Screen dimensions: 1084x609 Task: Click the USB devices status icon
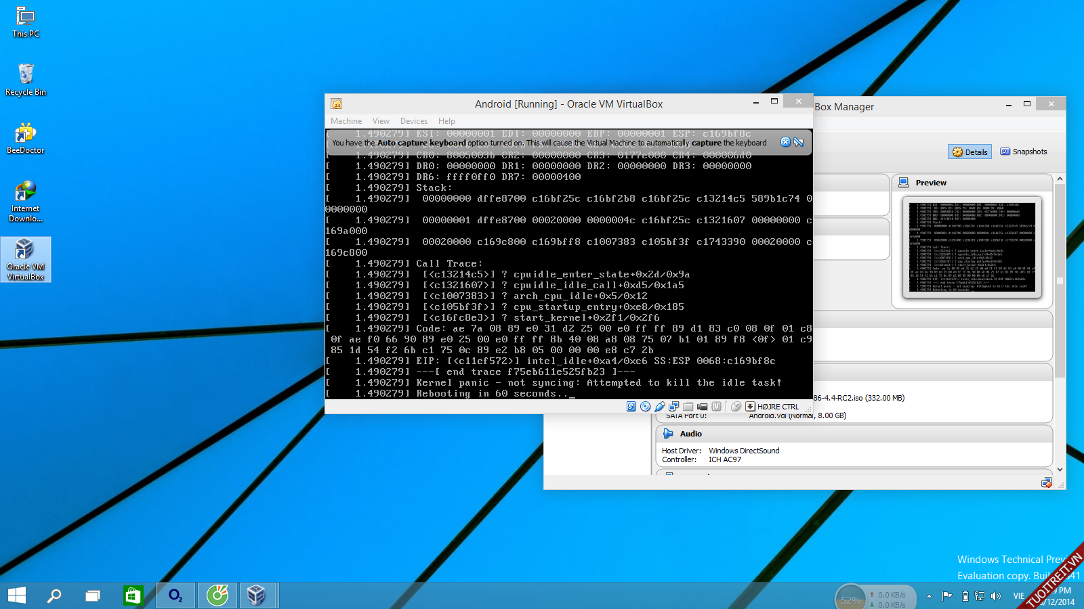point(659,407)
